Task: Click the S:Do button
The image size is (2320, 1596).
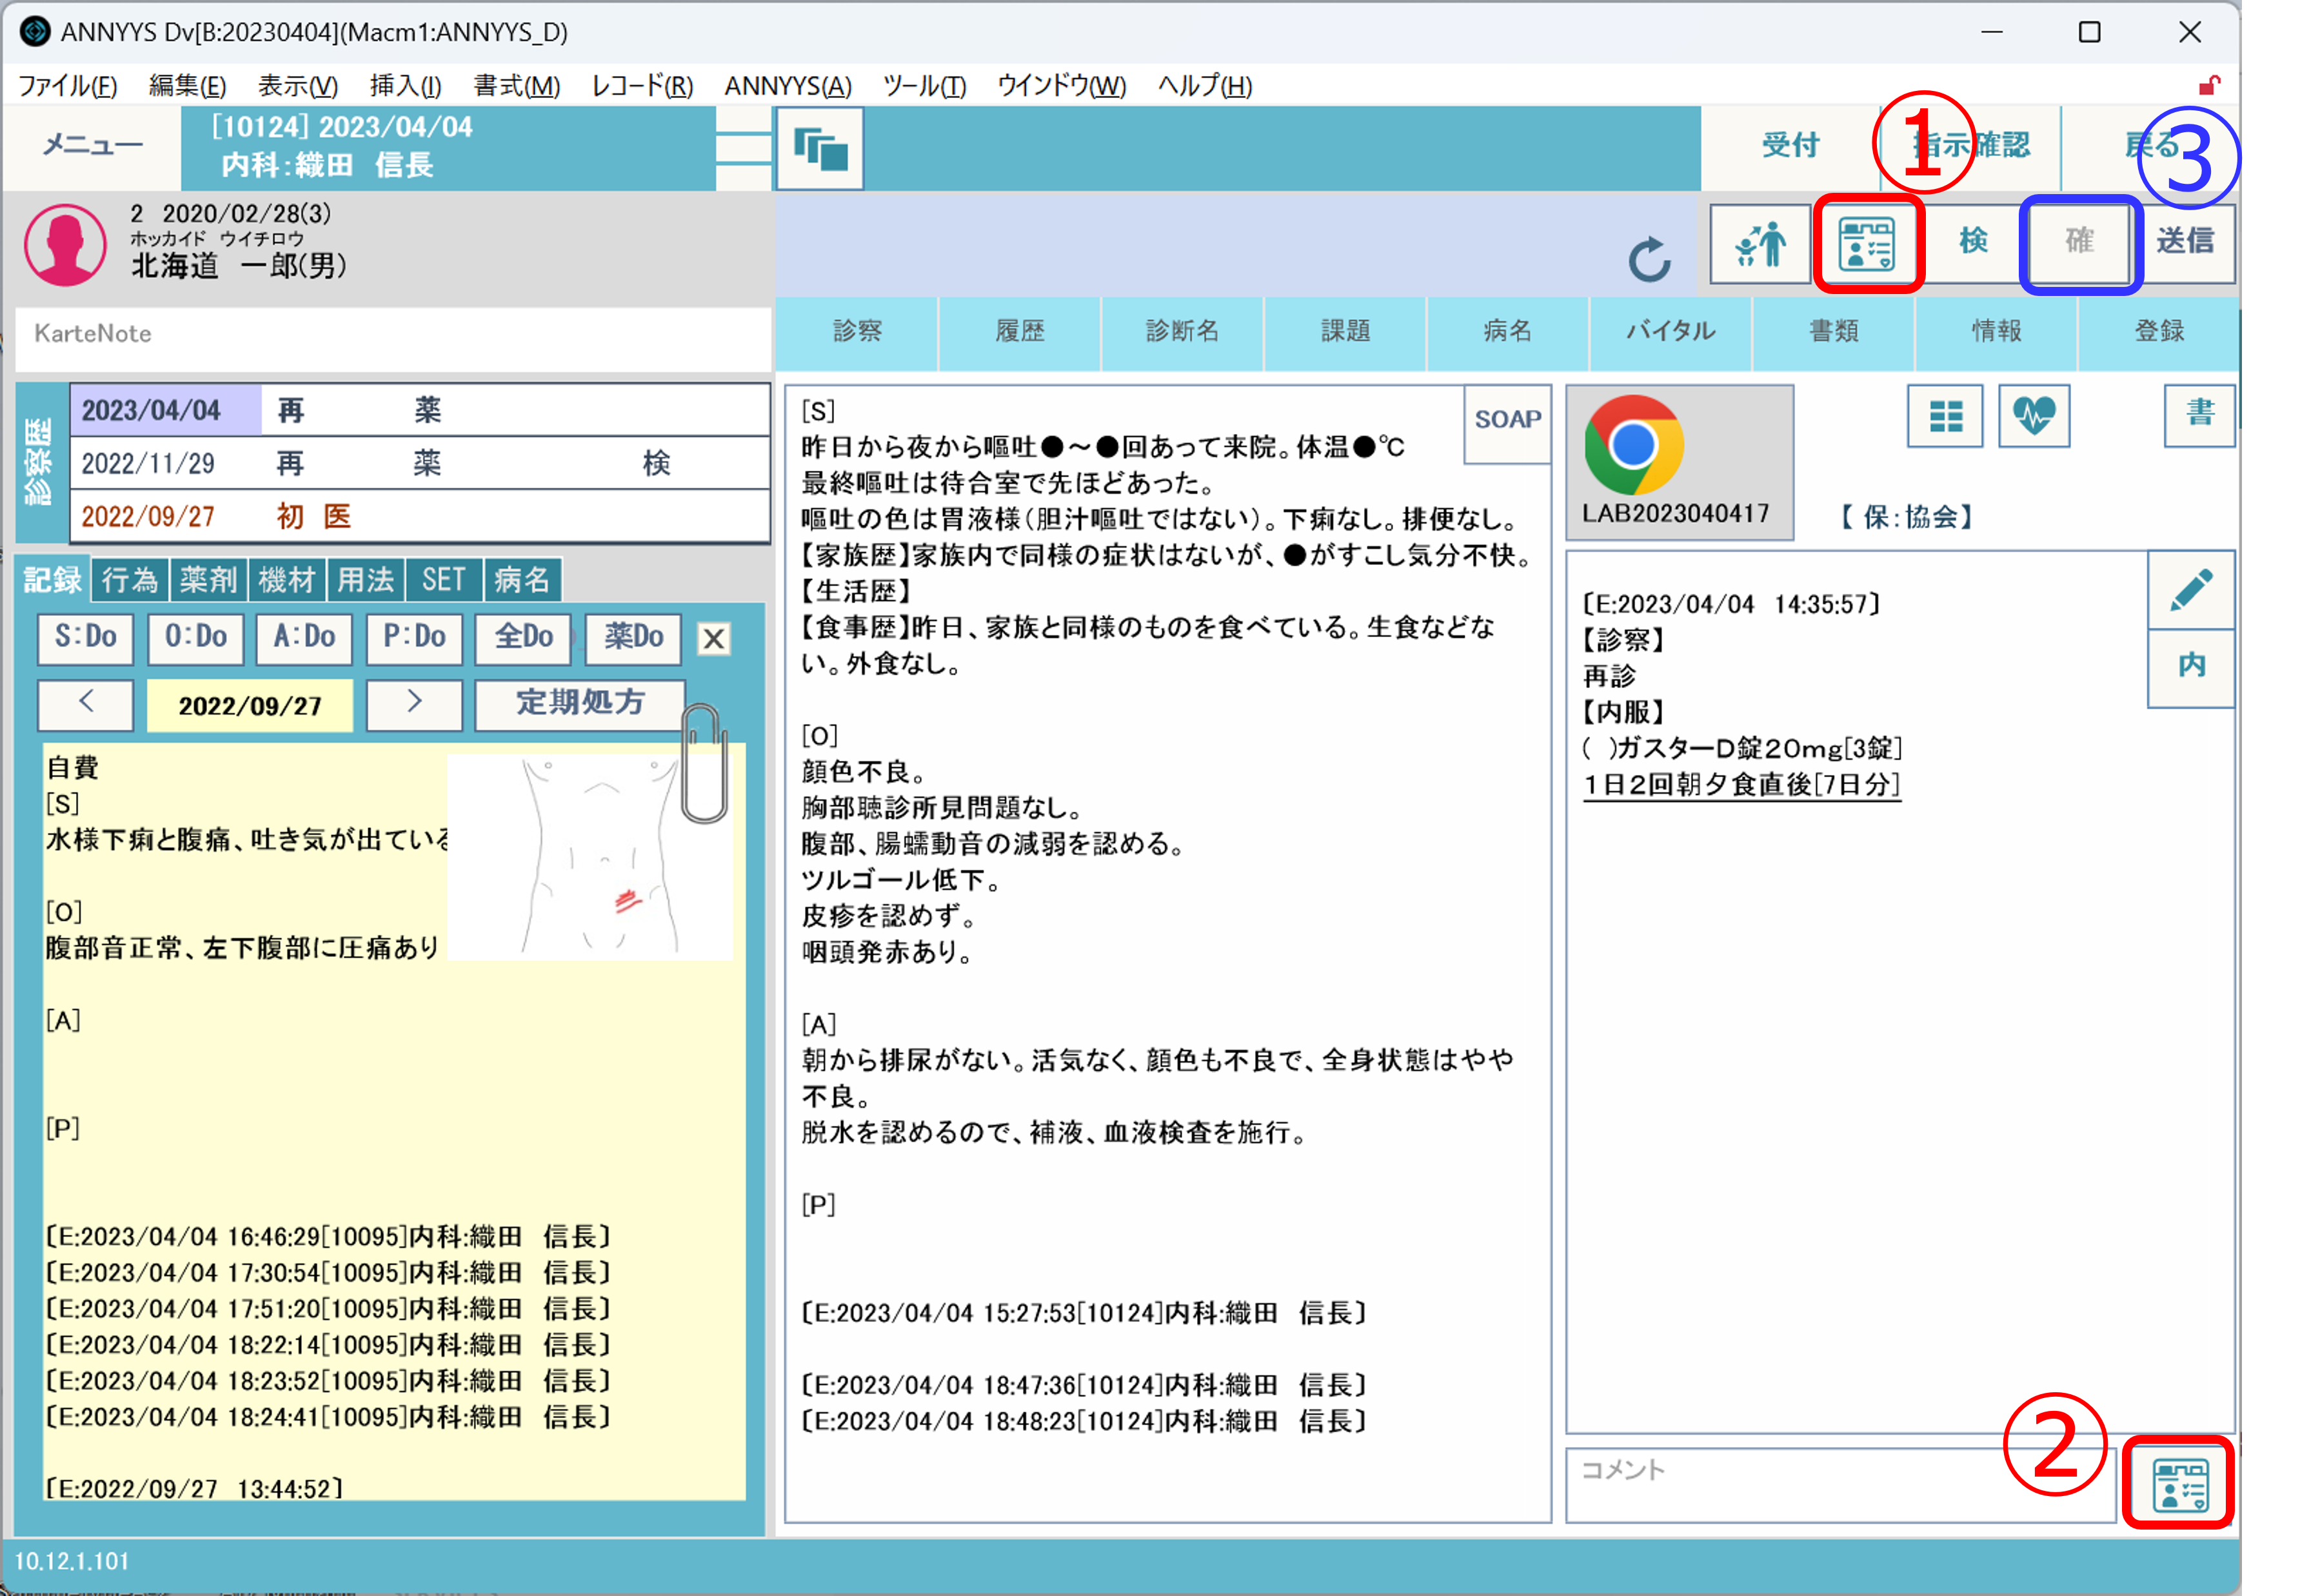Action: pyautogui.click(x=86, y=638)
